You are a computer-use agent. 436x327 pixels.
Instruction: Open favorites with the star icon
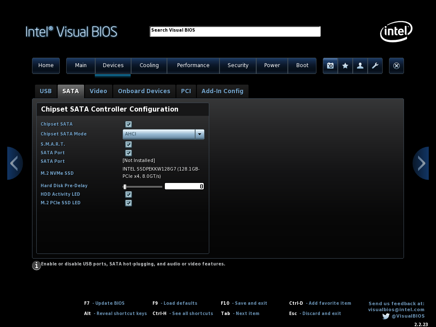coord(345,66)
